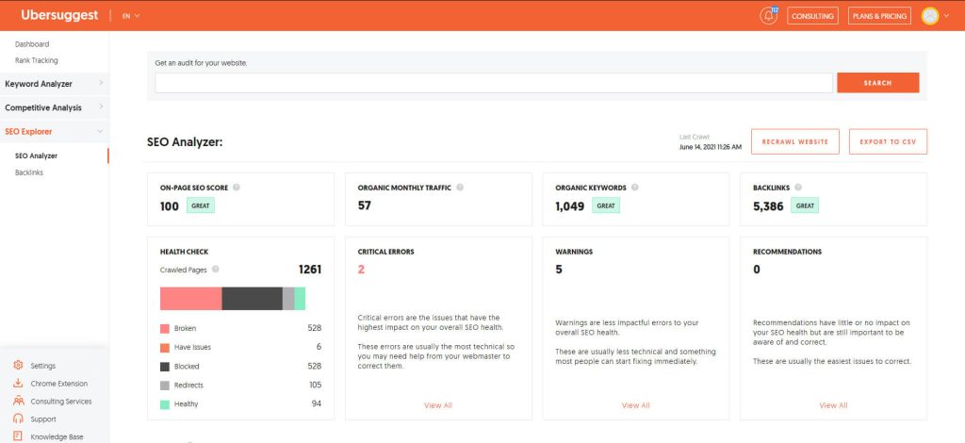Click the RECRAWL WEBSITE button
Viewport: 965px width, 443px height.
(x=795, y=141)
